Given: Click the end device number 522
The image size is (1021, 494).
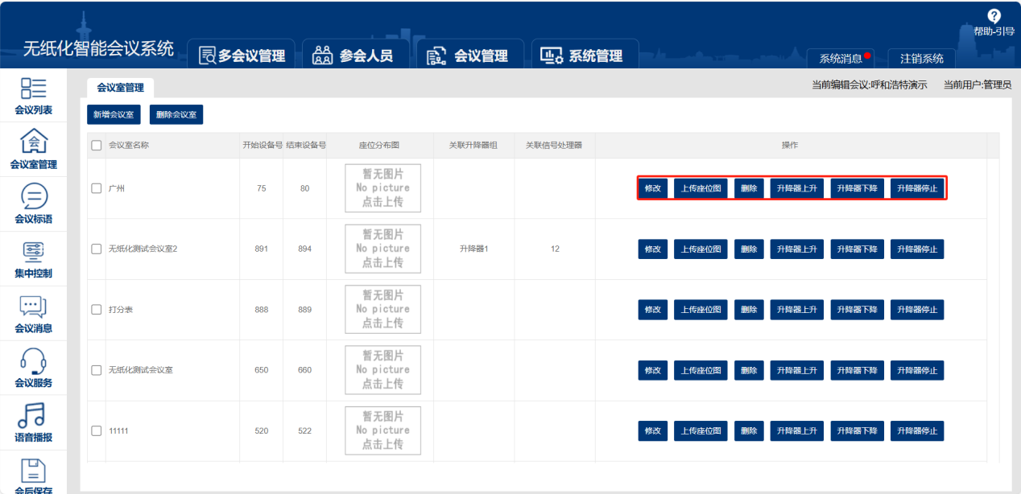Looking at the screenshot, I should pos(304,430).
